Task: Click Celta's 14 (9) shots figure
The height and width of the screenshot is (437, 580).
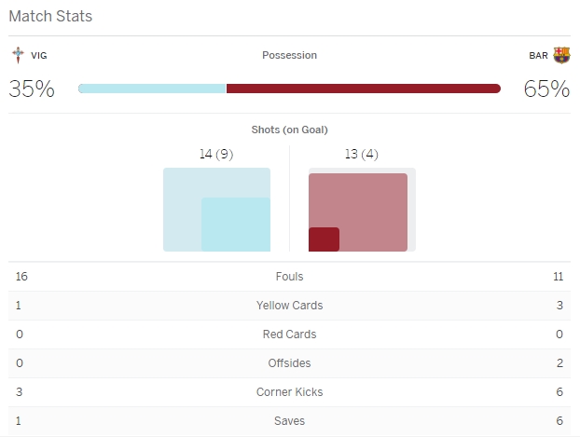Action: click(x=216, y=155)
